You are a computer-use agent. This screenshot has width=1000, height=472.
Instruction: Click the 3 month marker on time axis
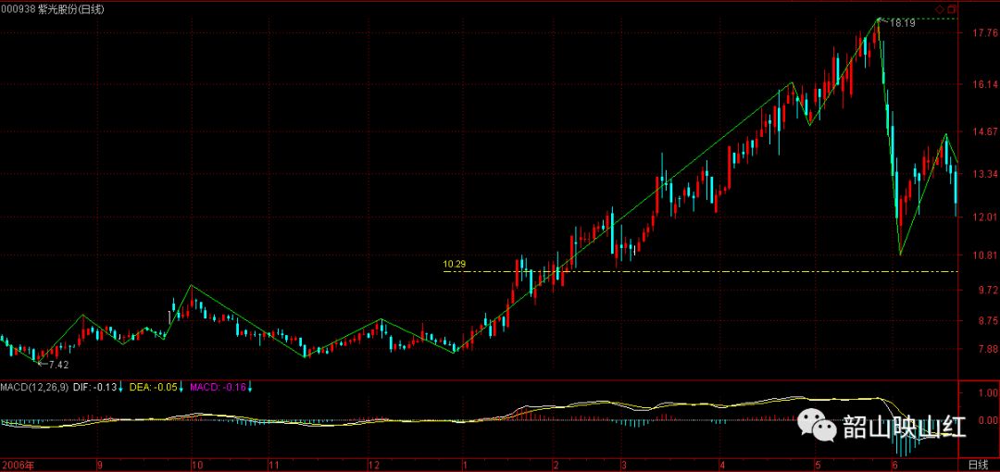pyautogui.click(x=625, y=465)
